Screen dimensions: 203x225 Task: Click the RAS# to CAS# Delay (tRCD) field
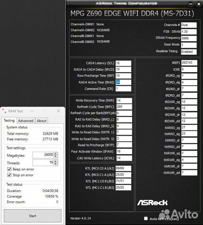click(124, 70)
